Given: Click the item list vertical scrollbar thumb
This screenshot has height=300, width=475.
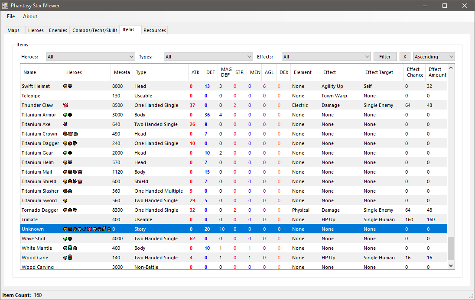Looking at the screenshot, I should (451, 248).
